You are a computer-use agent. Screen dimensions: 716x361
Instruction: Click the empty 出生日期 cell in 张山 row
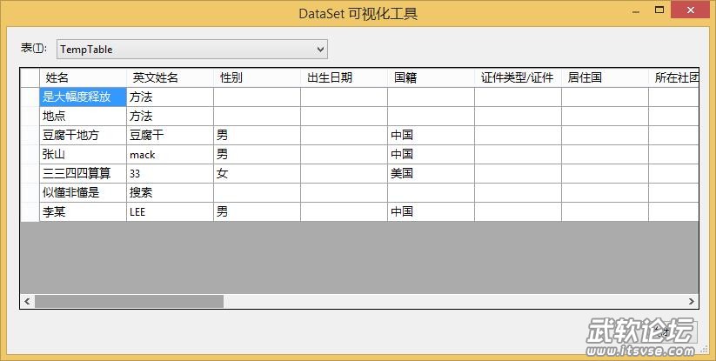tap(344, 155)
